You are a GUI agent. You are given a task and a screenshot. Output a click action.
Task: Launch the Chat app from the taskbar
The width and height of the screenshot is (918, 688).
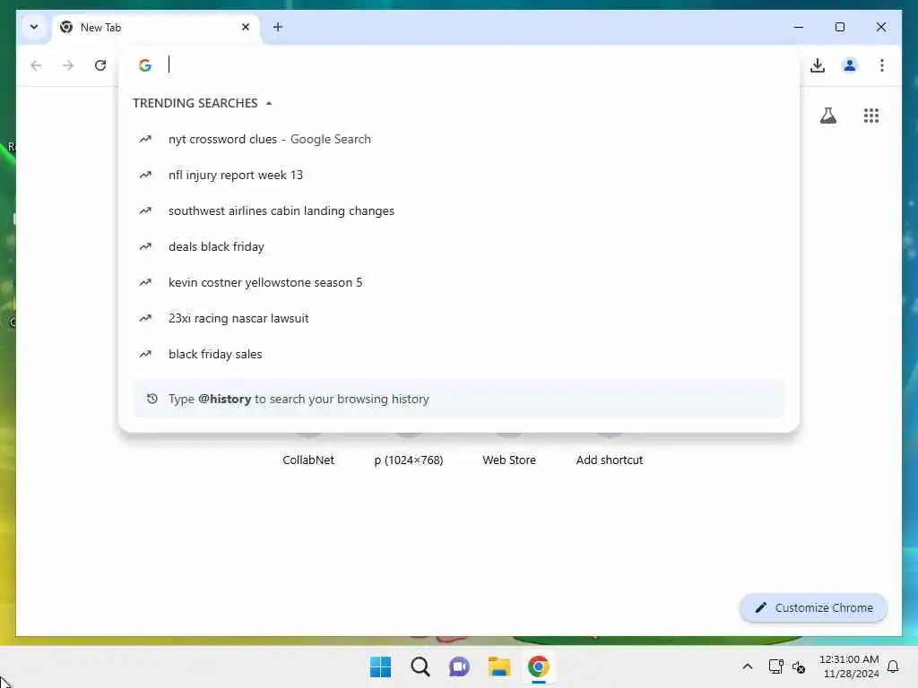[460, 666]
